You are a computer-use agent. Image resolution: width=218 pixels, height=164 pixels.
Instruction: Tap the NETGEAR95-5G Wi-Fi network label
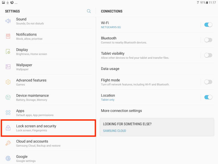click(111, 27)
